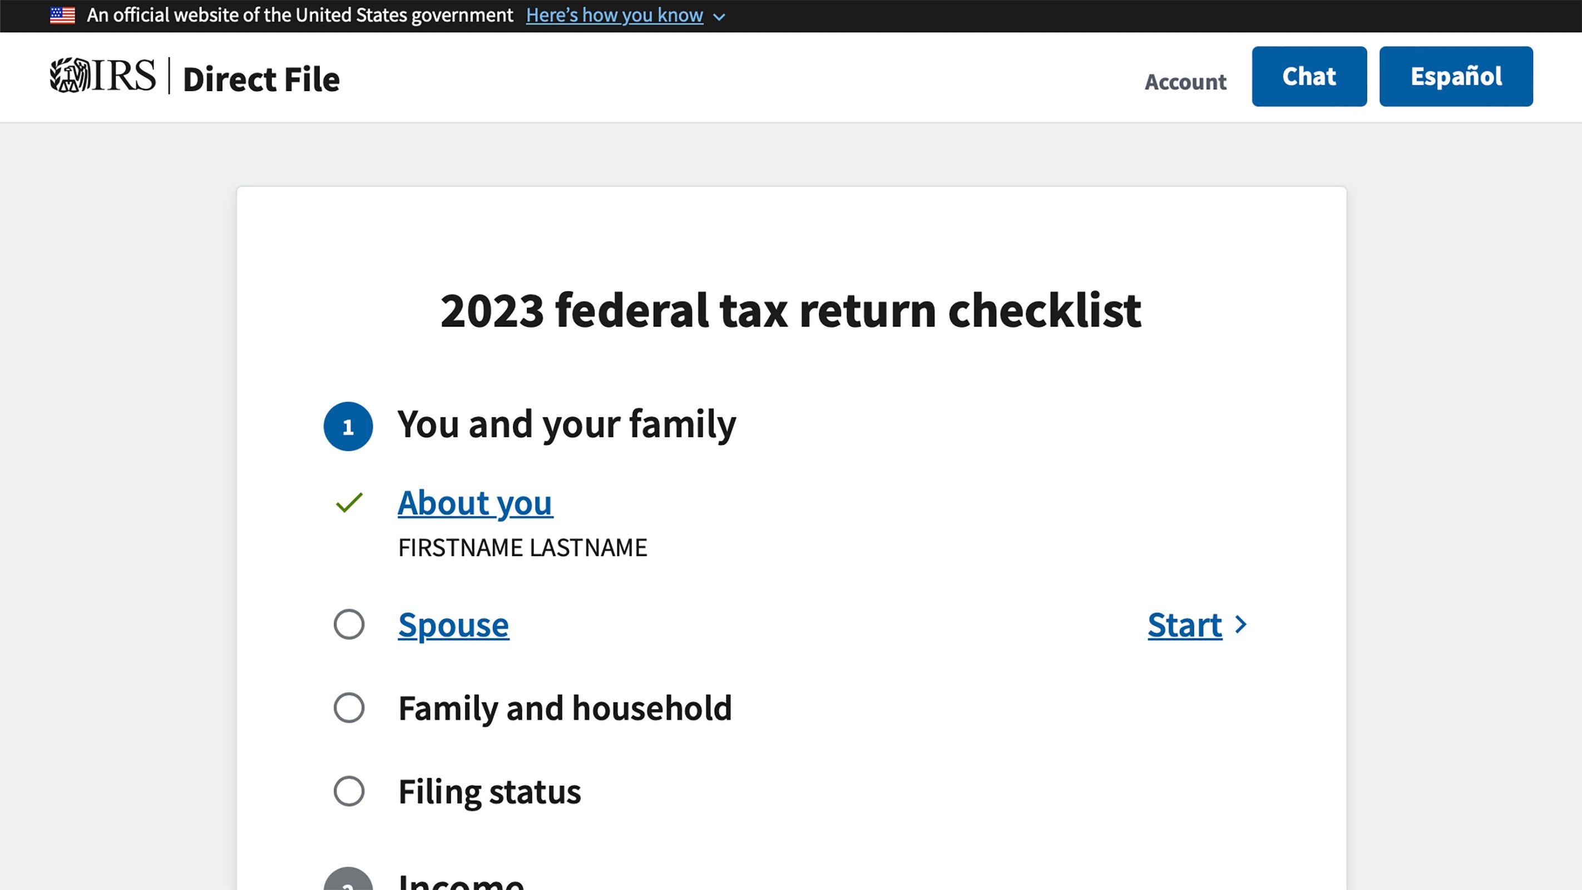Screen dimensions: 1582x890
Task: Click the chevron after Here's how you know
Action: pyautogui.click(x=719, y=17)
